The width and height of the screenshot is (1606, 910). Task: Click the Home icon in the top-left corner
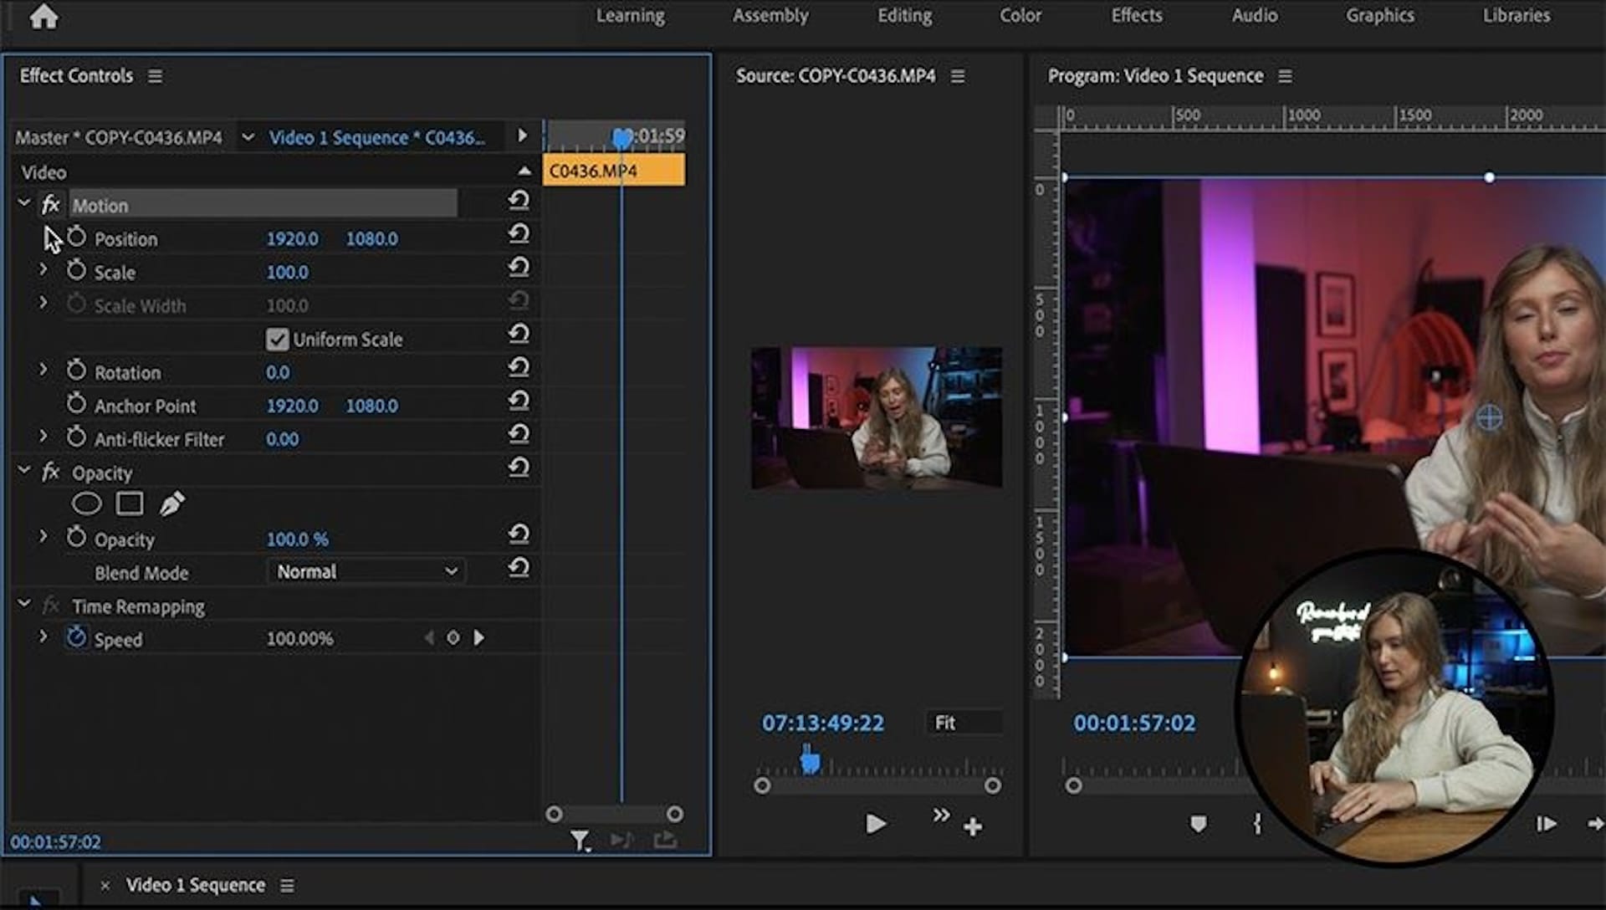pyautogui.click(x=43, y=17)
